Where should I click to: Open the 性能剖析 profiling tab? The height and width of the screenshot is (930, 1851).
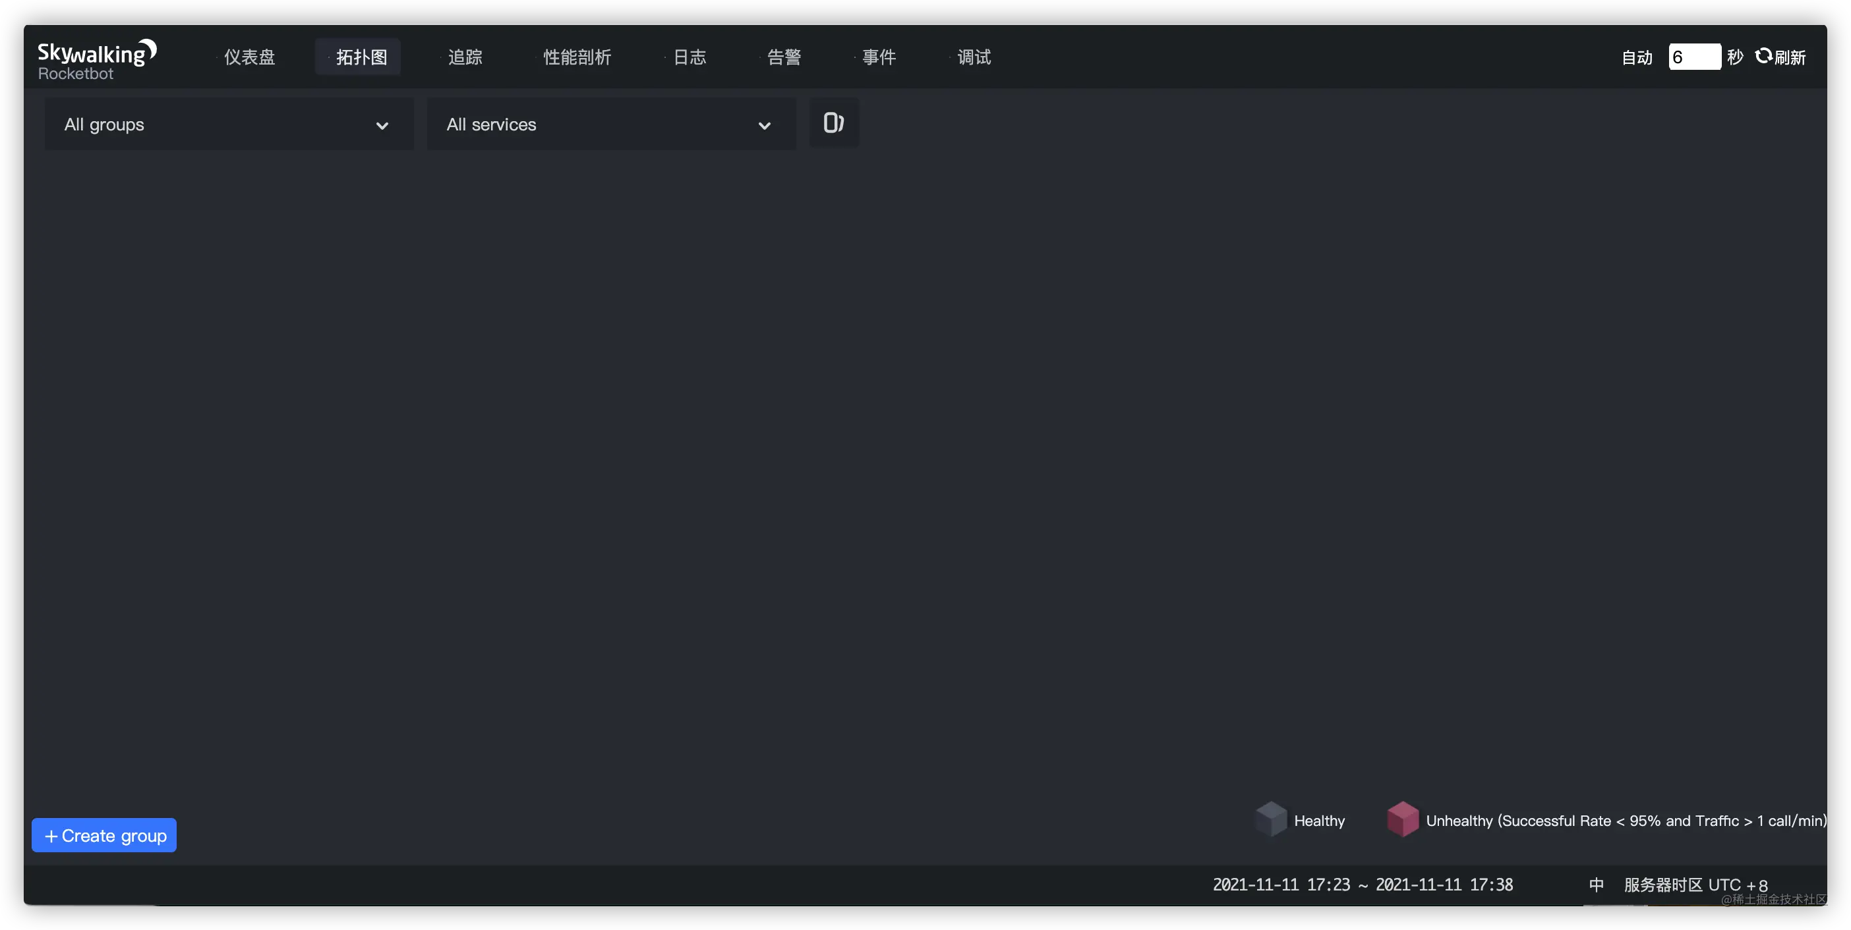[x=575, y=57]
